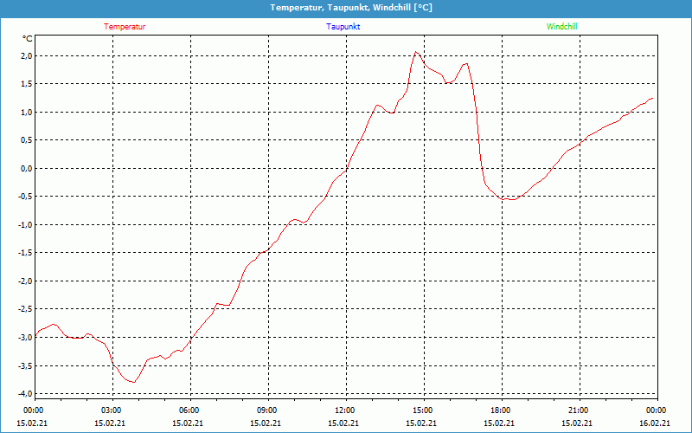
Task: Click the °C unit label
Action: point(27,39)
